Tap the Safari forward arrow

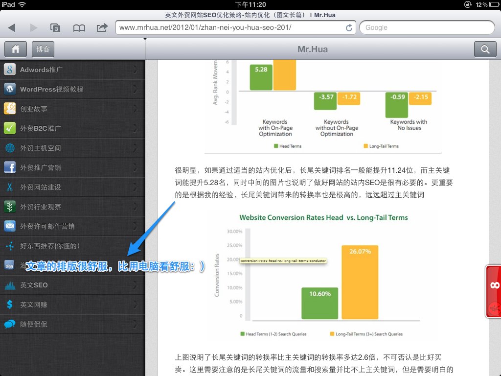pyautogui.click(x=34, y=28)
